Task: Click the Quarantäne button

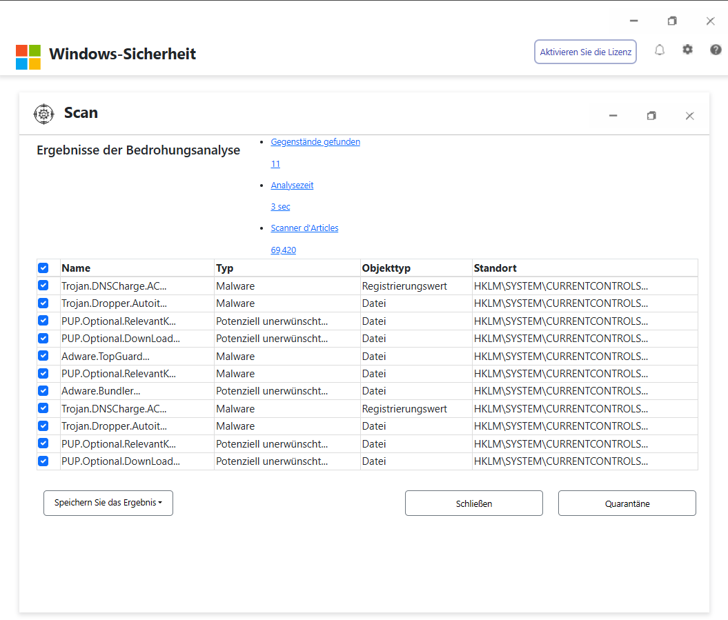Action: [x=627, y=503]
